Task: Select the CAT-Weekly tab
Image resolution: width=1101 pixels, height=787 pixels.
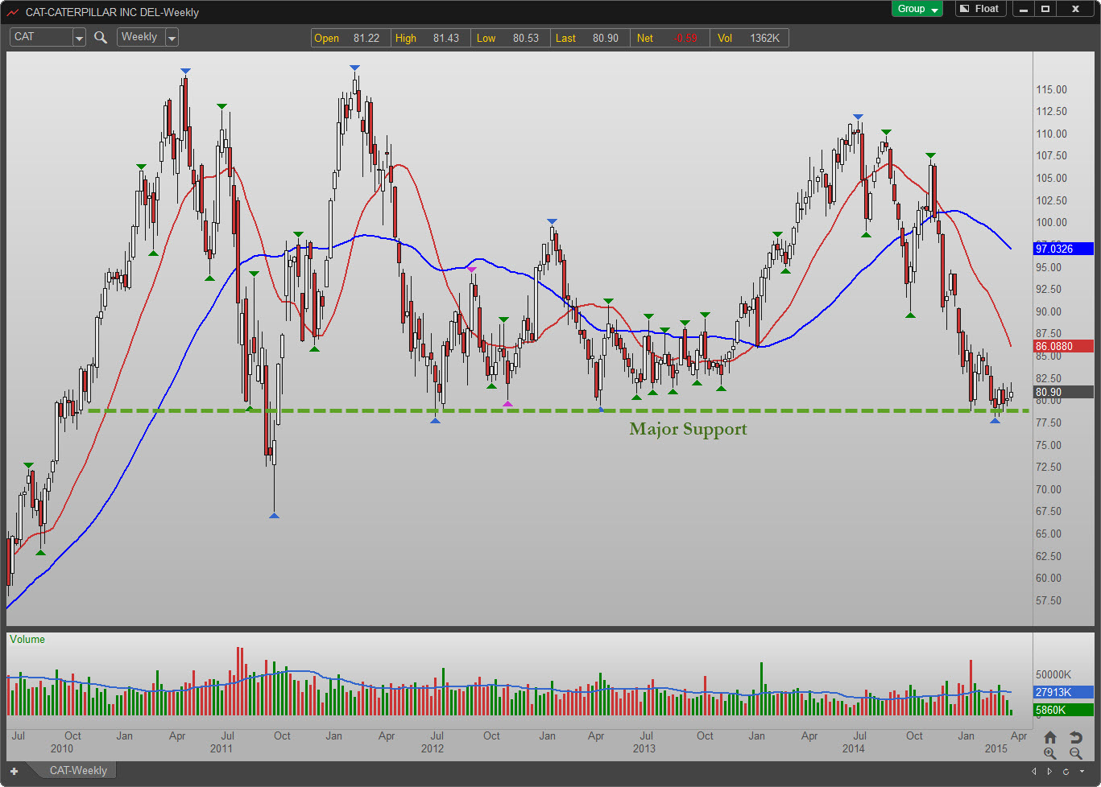Action: point(78,770)
